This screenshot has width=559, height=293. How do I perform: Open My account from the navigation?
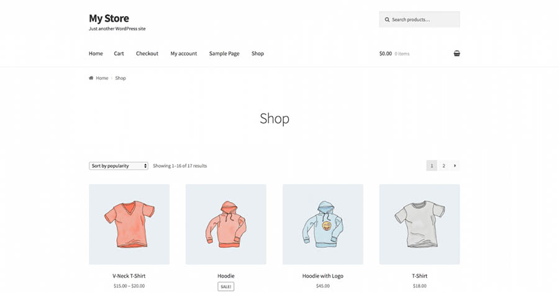coord(184,53)
